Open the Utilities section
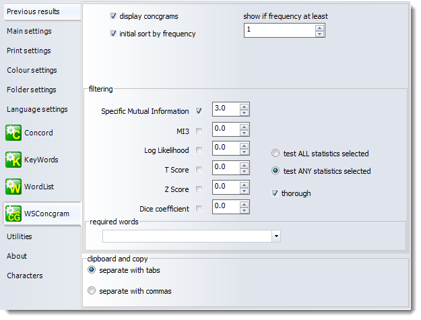 tap(20, 236)
